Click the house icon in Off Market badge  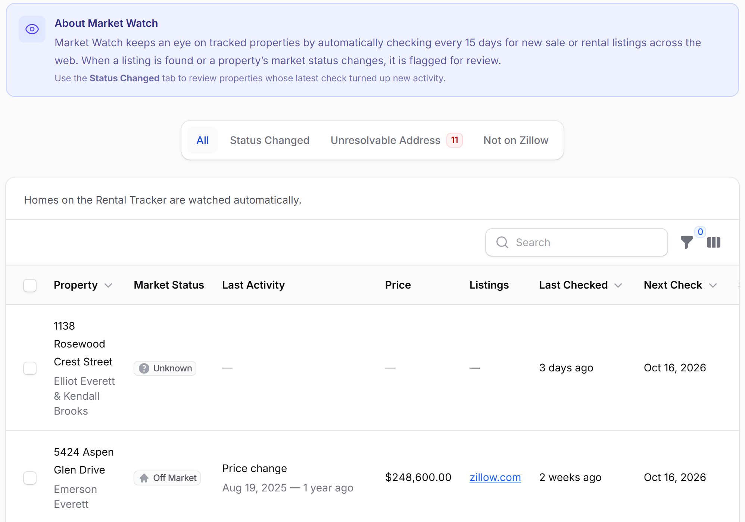point(144,478)
